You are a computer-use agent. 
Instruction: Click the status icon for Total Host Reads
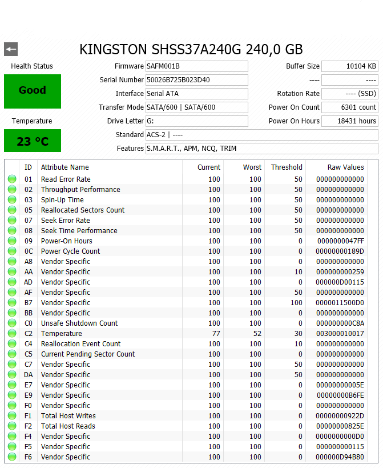tap(12, 426)
